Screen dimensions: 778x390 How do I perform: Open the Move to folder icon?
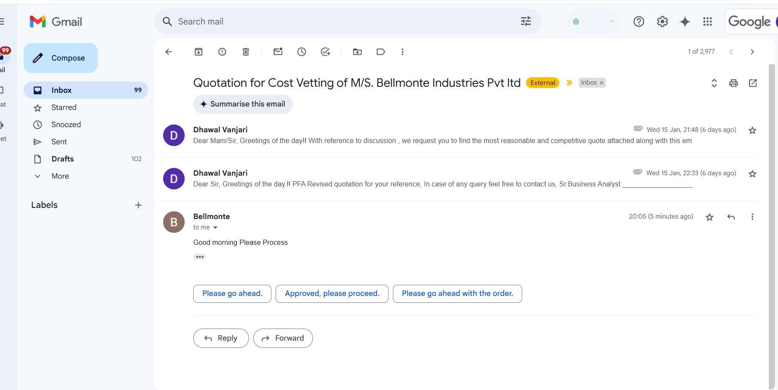coord(357,52)
